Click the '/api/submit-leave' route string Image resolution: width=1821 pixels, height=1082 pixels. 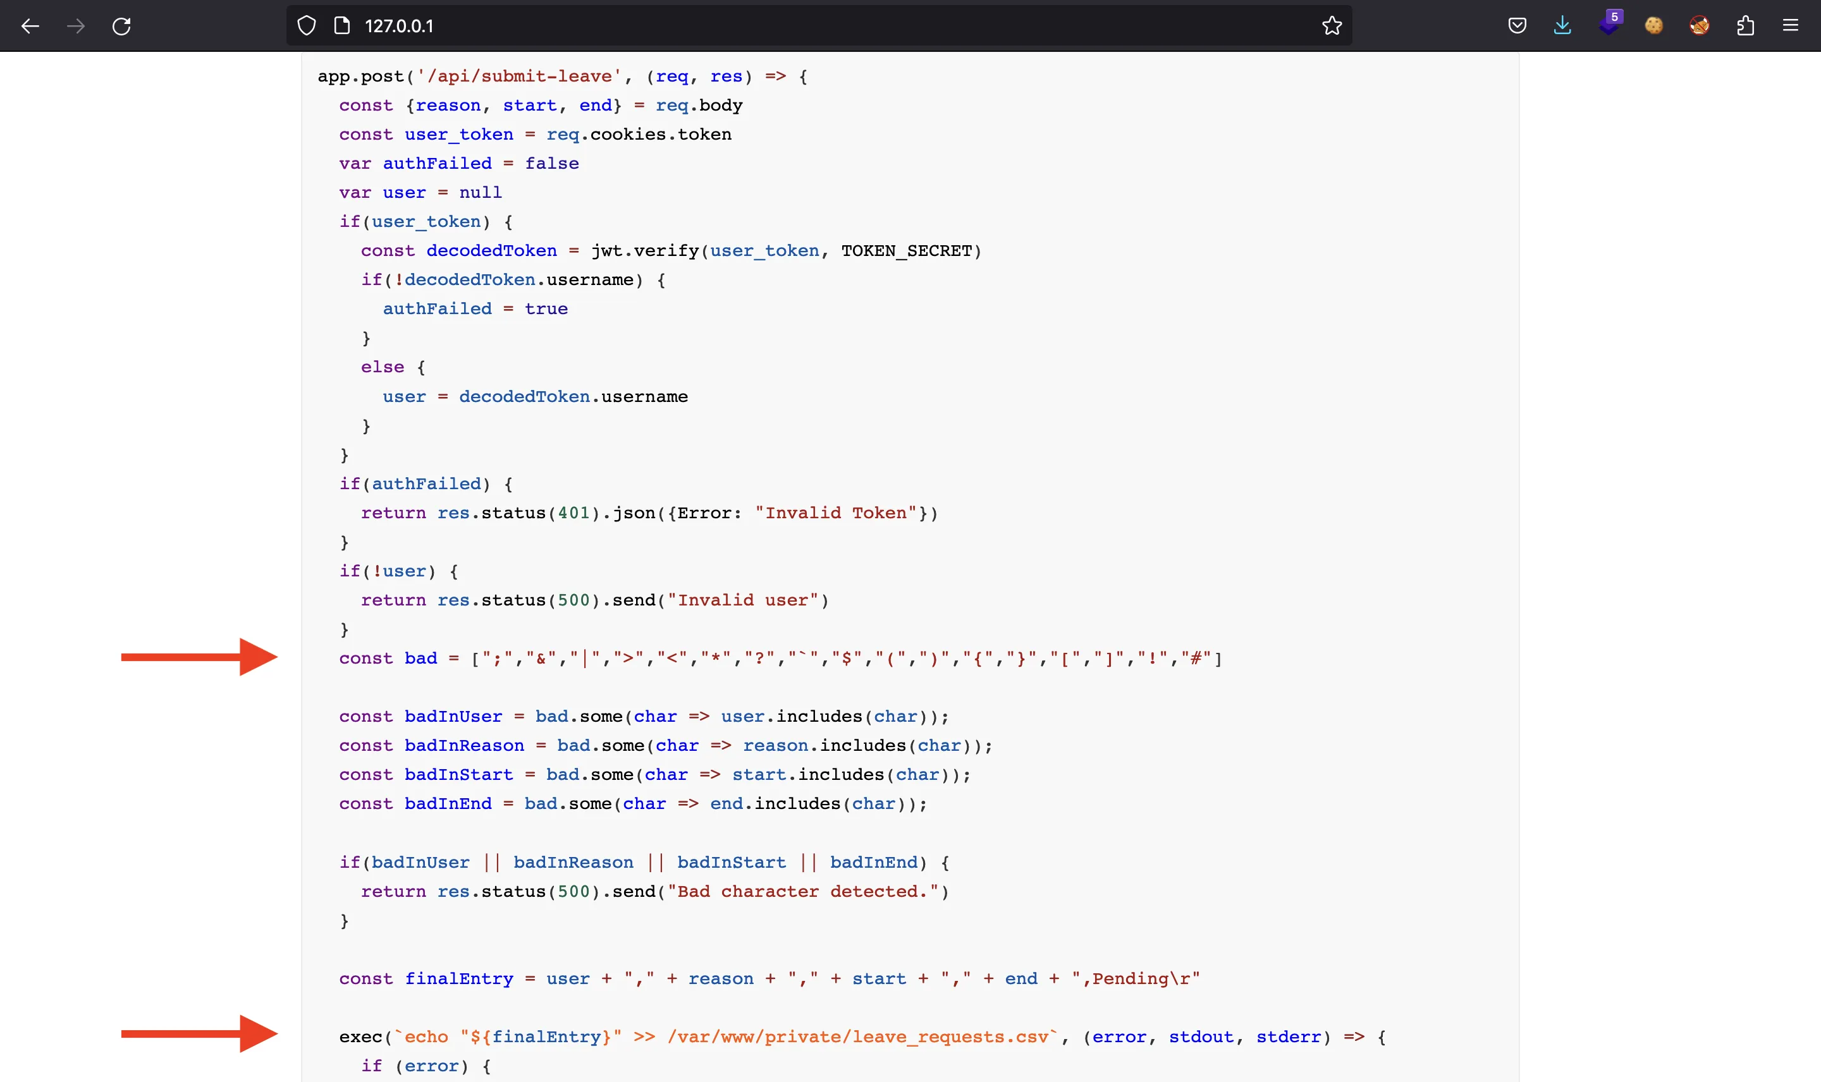pos(518,76)
